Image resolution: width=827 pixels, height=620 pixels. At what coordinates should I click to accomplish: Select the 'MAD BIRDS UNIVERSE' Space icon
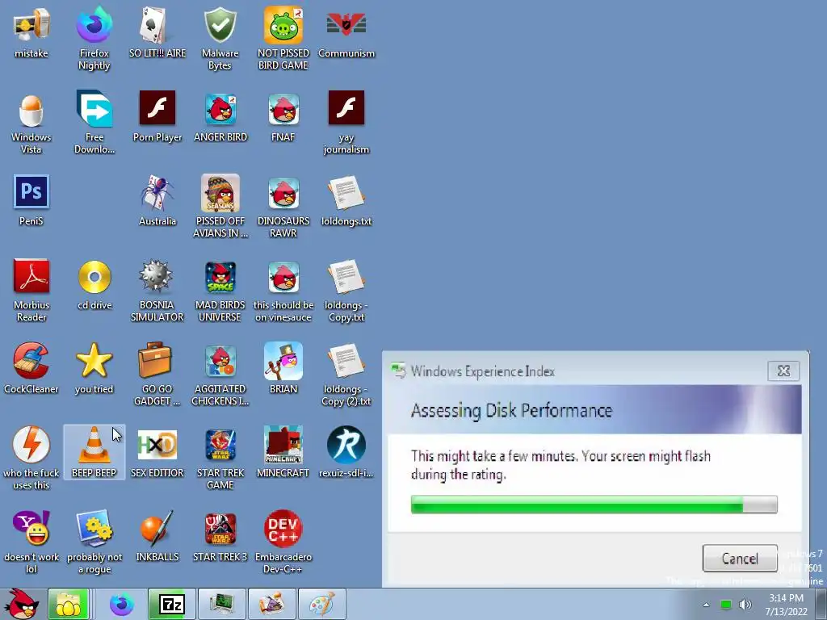(220, 290)
